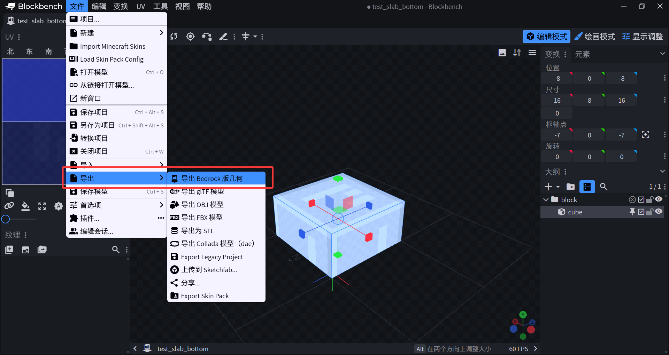Viewport: 669px width, 355px height.
Task: Collapse the 大纲 outliner panel chevron
Action: tap(662, 171)
